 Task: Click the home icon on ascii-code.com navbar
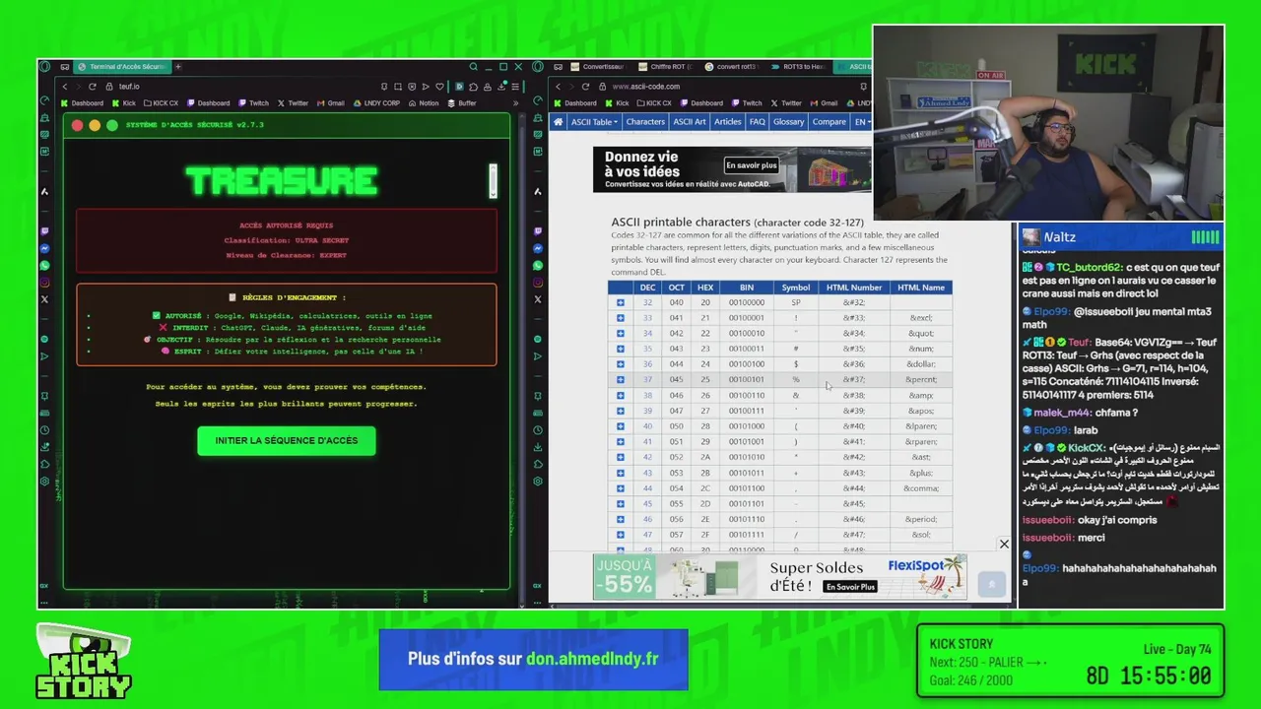558,122
